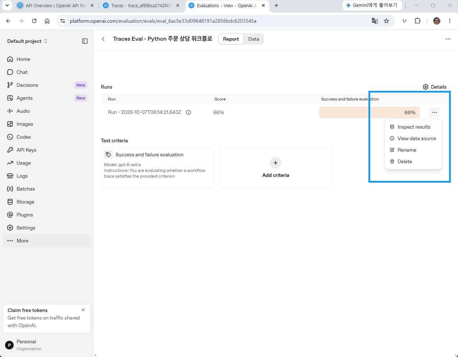
Task: Open Storage in the sidebar
Action: point(47,202)
